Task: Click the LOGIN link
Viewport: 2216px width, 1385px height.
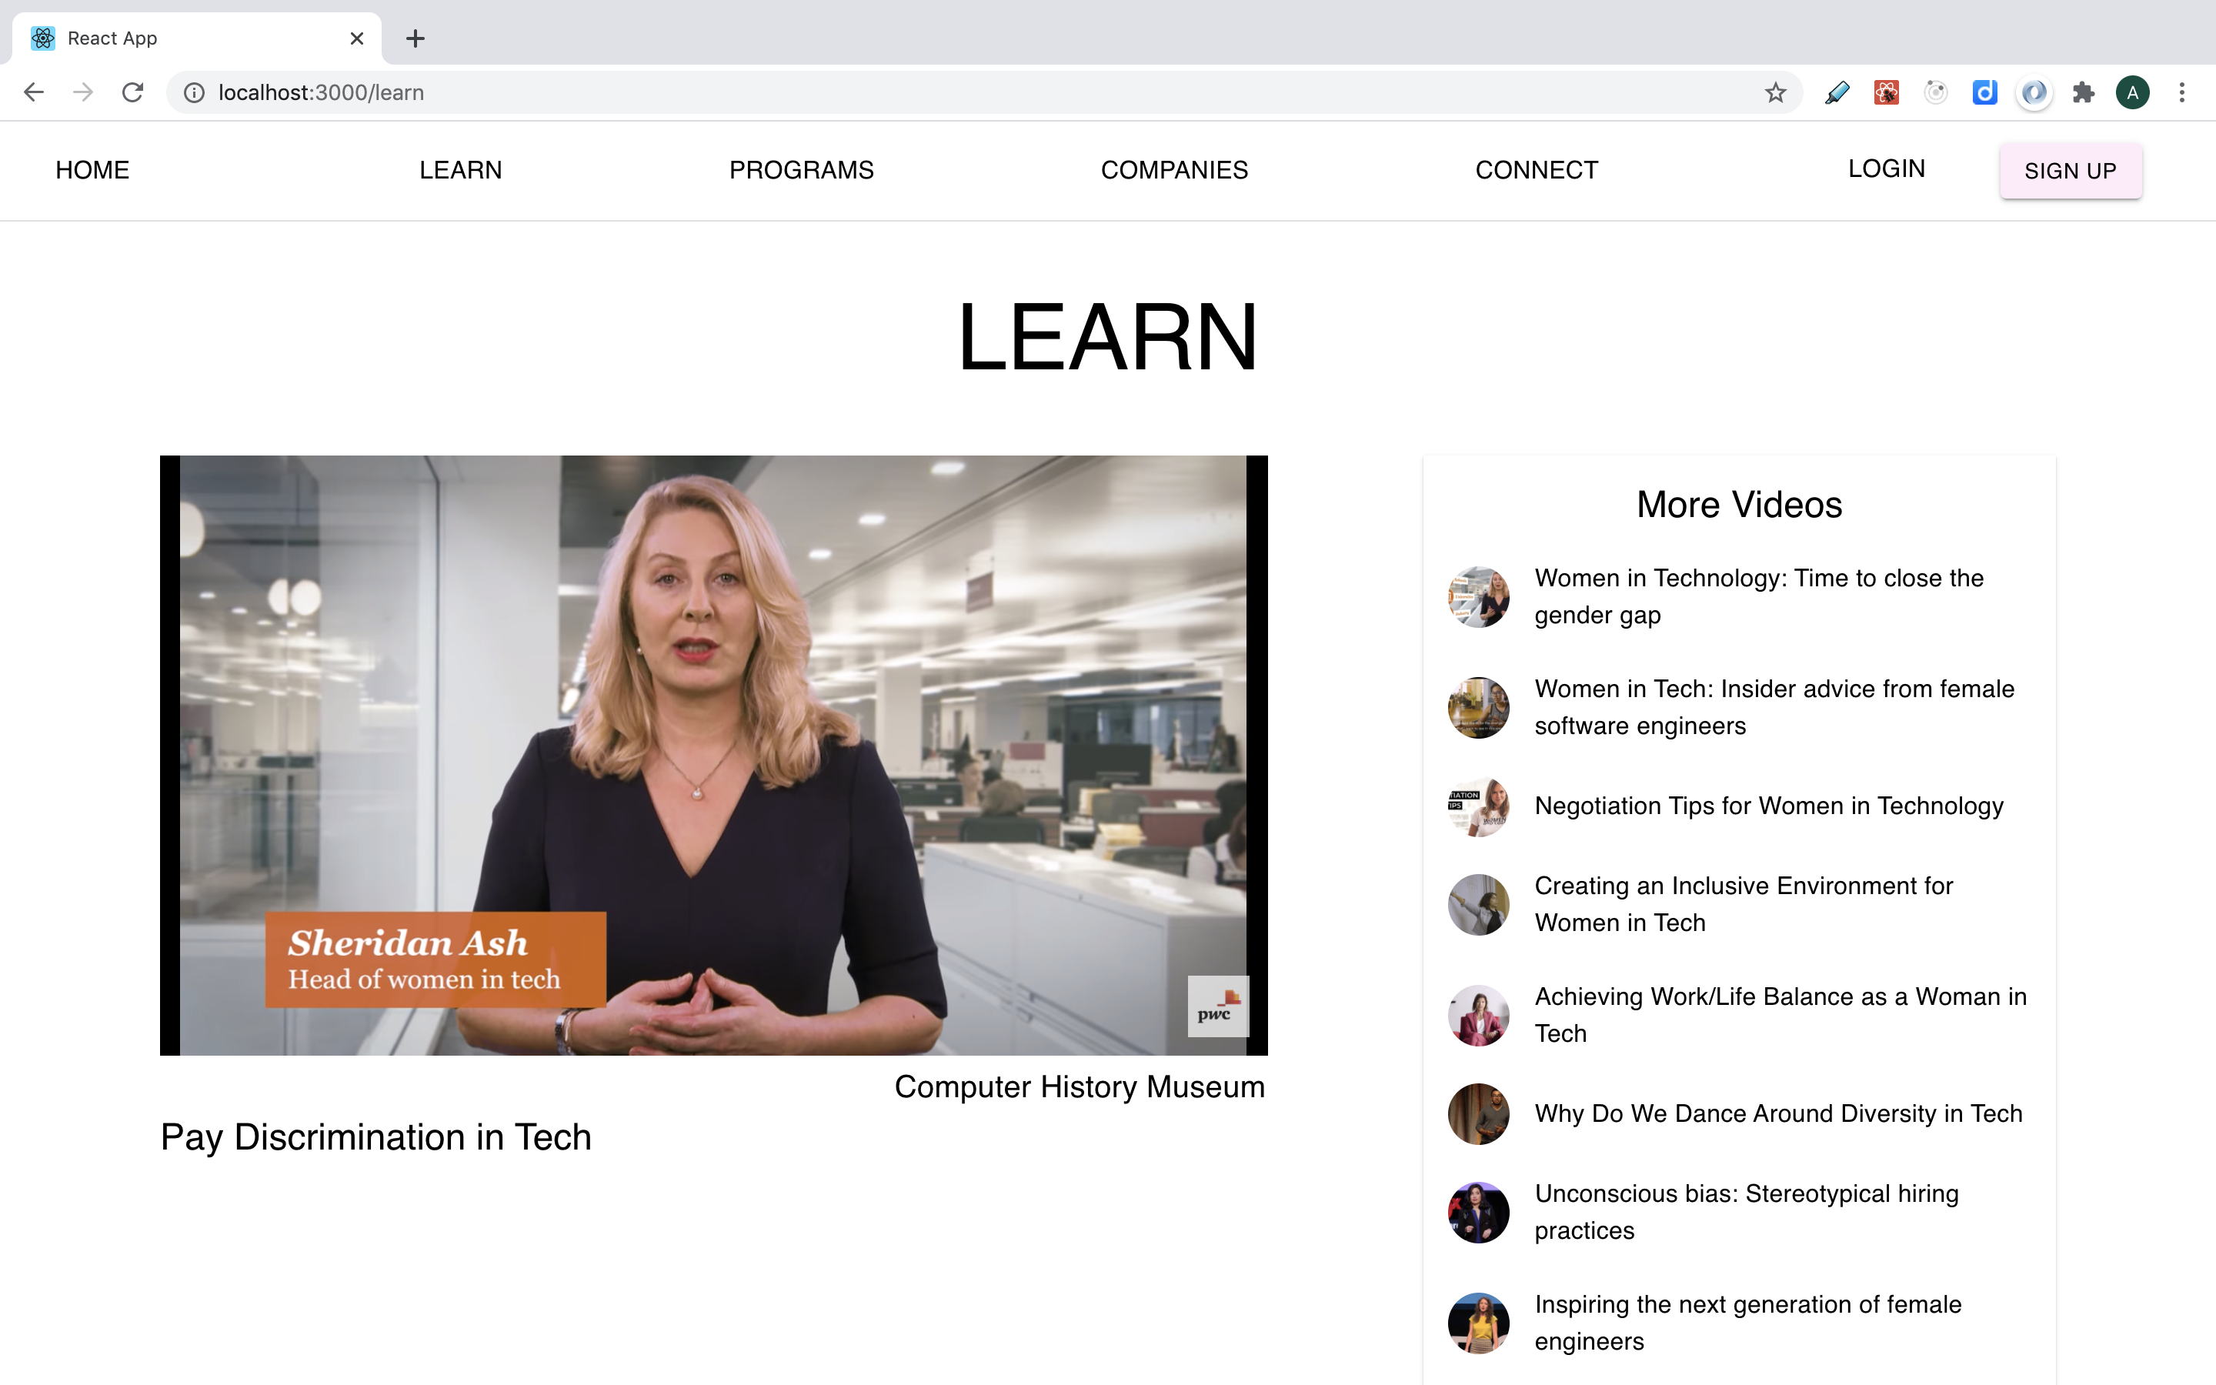Action: point(1887,169)
